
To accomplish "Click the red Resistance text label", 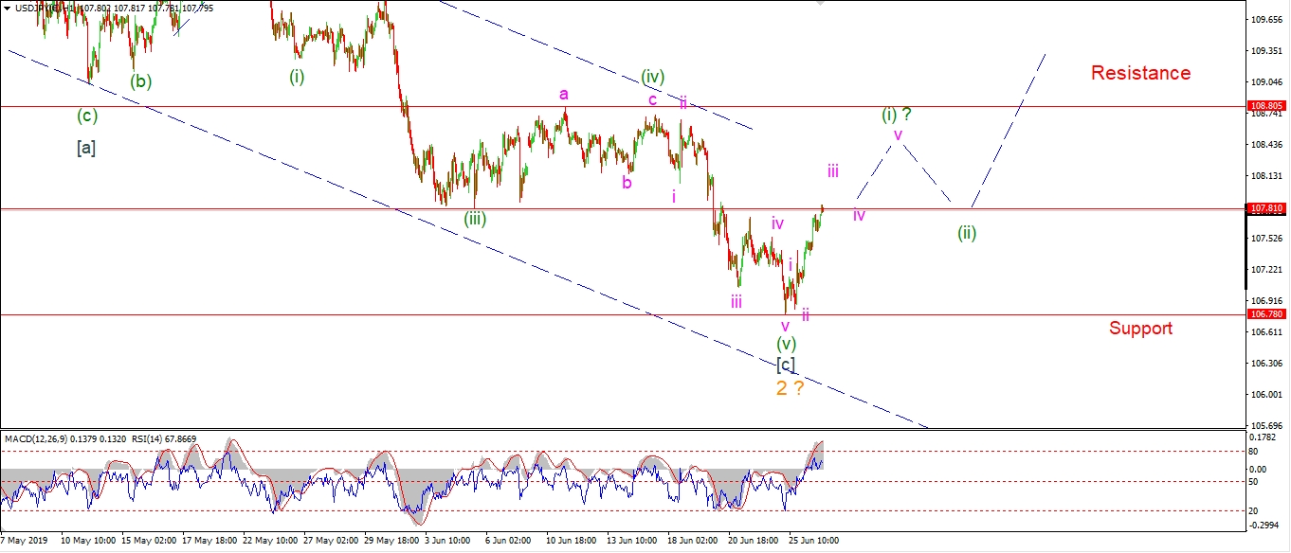I will pyautogui.click(x=1140, y=73).
